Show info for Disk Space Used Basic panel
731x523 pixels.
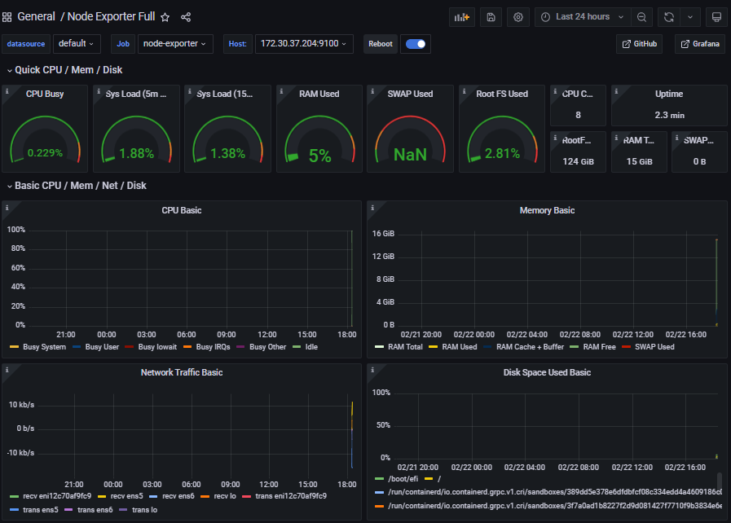pos(372,370)
